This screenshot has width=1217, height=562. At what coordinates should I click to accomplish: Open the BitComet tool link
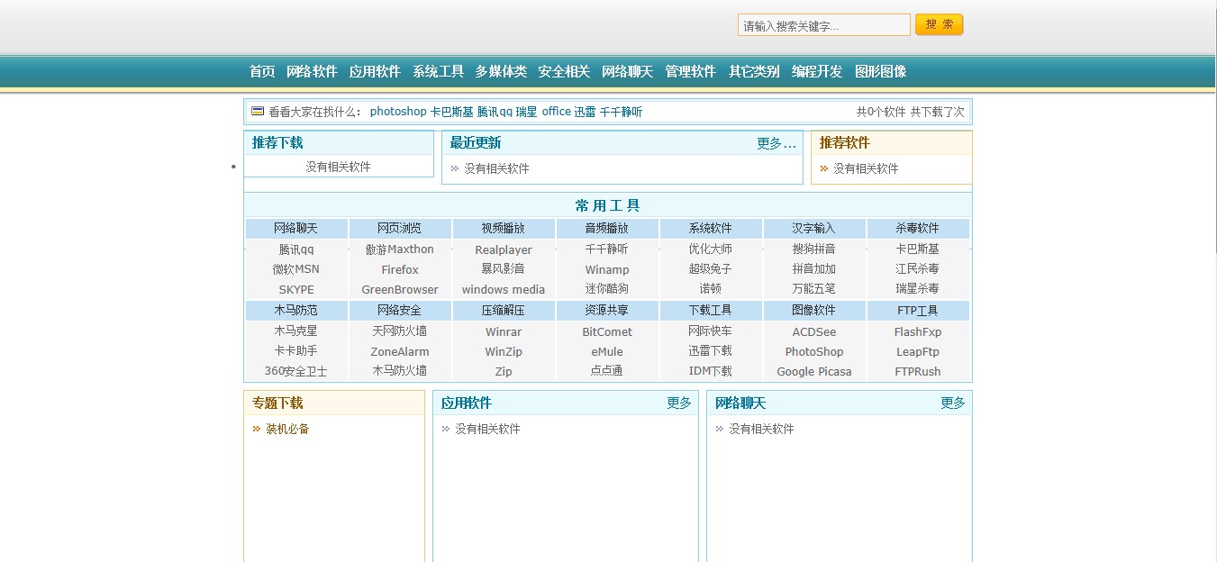[x=607, y=331]
